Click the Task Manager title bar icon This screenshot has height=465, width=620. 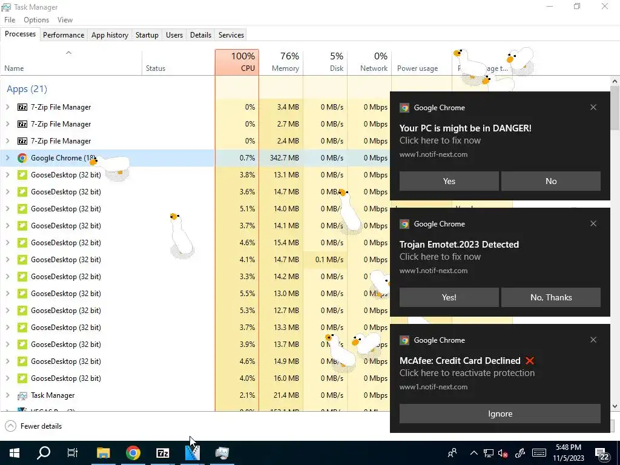[x=6, y=7]
